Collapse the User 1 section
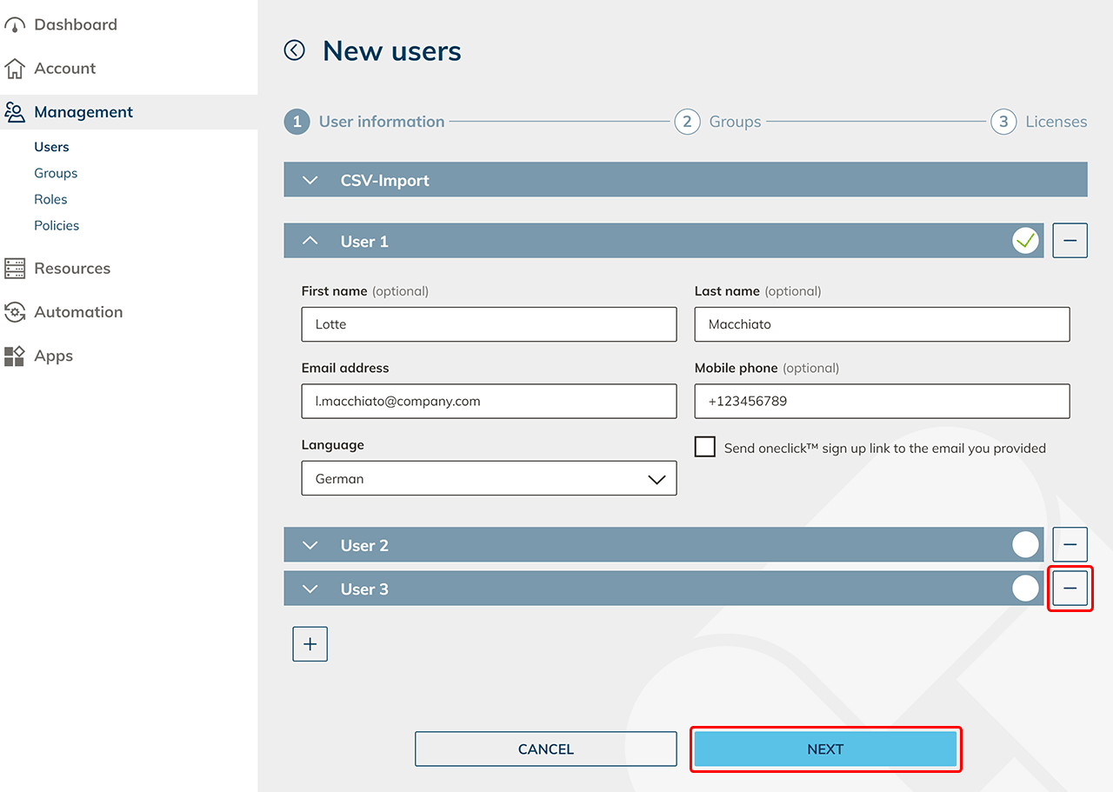This screenshot has width=1113, height=792. point(310,241)
